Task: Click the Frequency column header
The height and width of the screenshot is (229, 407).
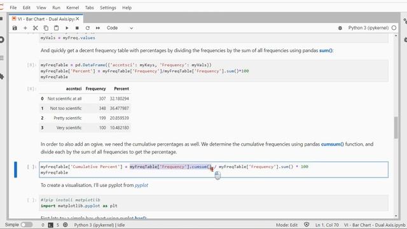Action: (x=95, y=89)
